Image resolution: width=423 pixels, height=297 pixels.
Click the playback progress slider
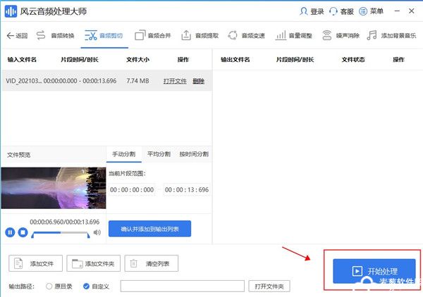(x=61, y=232)
